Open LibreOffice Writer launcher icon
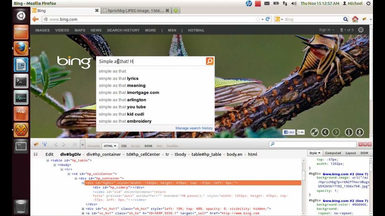385x216 pixels. point(21,65)
